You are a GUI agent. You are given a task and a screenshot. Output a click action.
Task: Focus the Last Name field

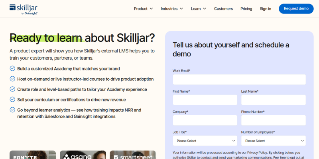click(274, 100)
